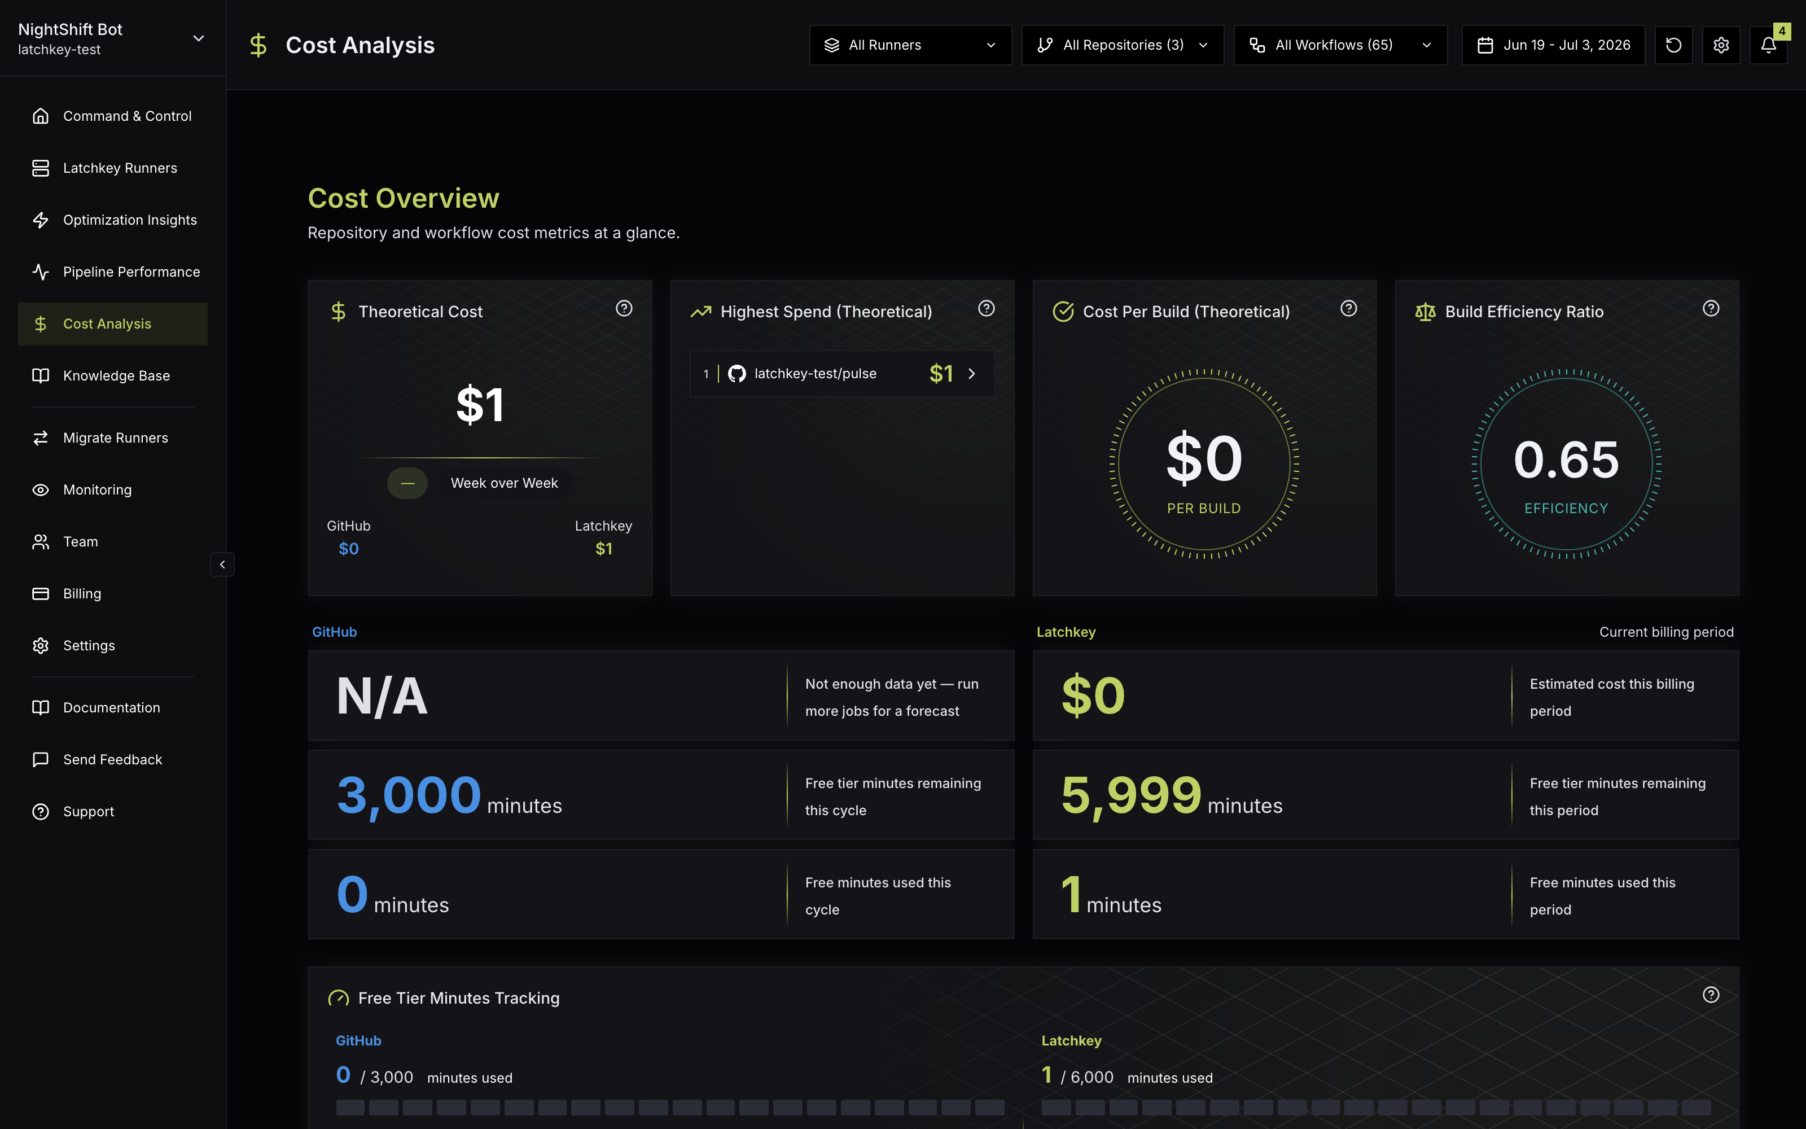Click the Latchkey "$0" estimated cost value
The width and height of the screenshot is (1806, 1129).
1093,696
